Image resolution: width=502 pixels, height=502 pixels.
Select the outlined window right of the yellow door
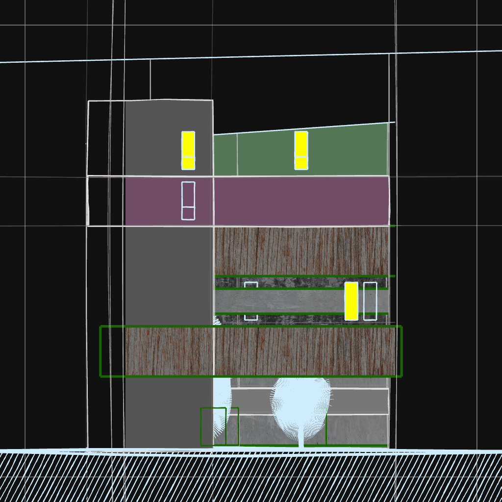[x=370, y=301]
